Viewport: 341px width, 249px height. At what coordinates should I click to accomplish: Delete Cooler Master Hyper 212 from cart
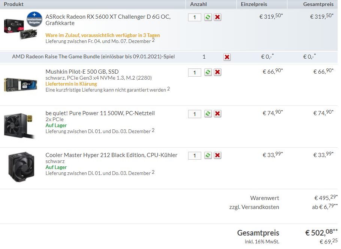point(217,155)
